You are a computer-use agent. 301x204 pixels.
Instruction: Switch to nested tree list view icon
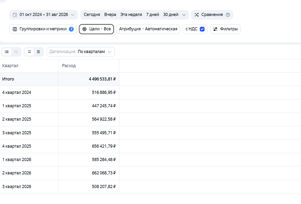pyautogui.click(x=16, y=52)
